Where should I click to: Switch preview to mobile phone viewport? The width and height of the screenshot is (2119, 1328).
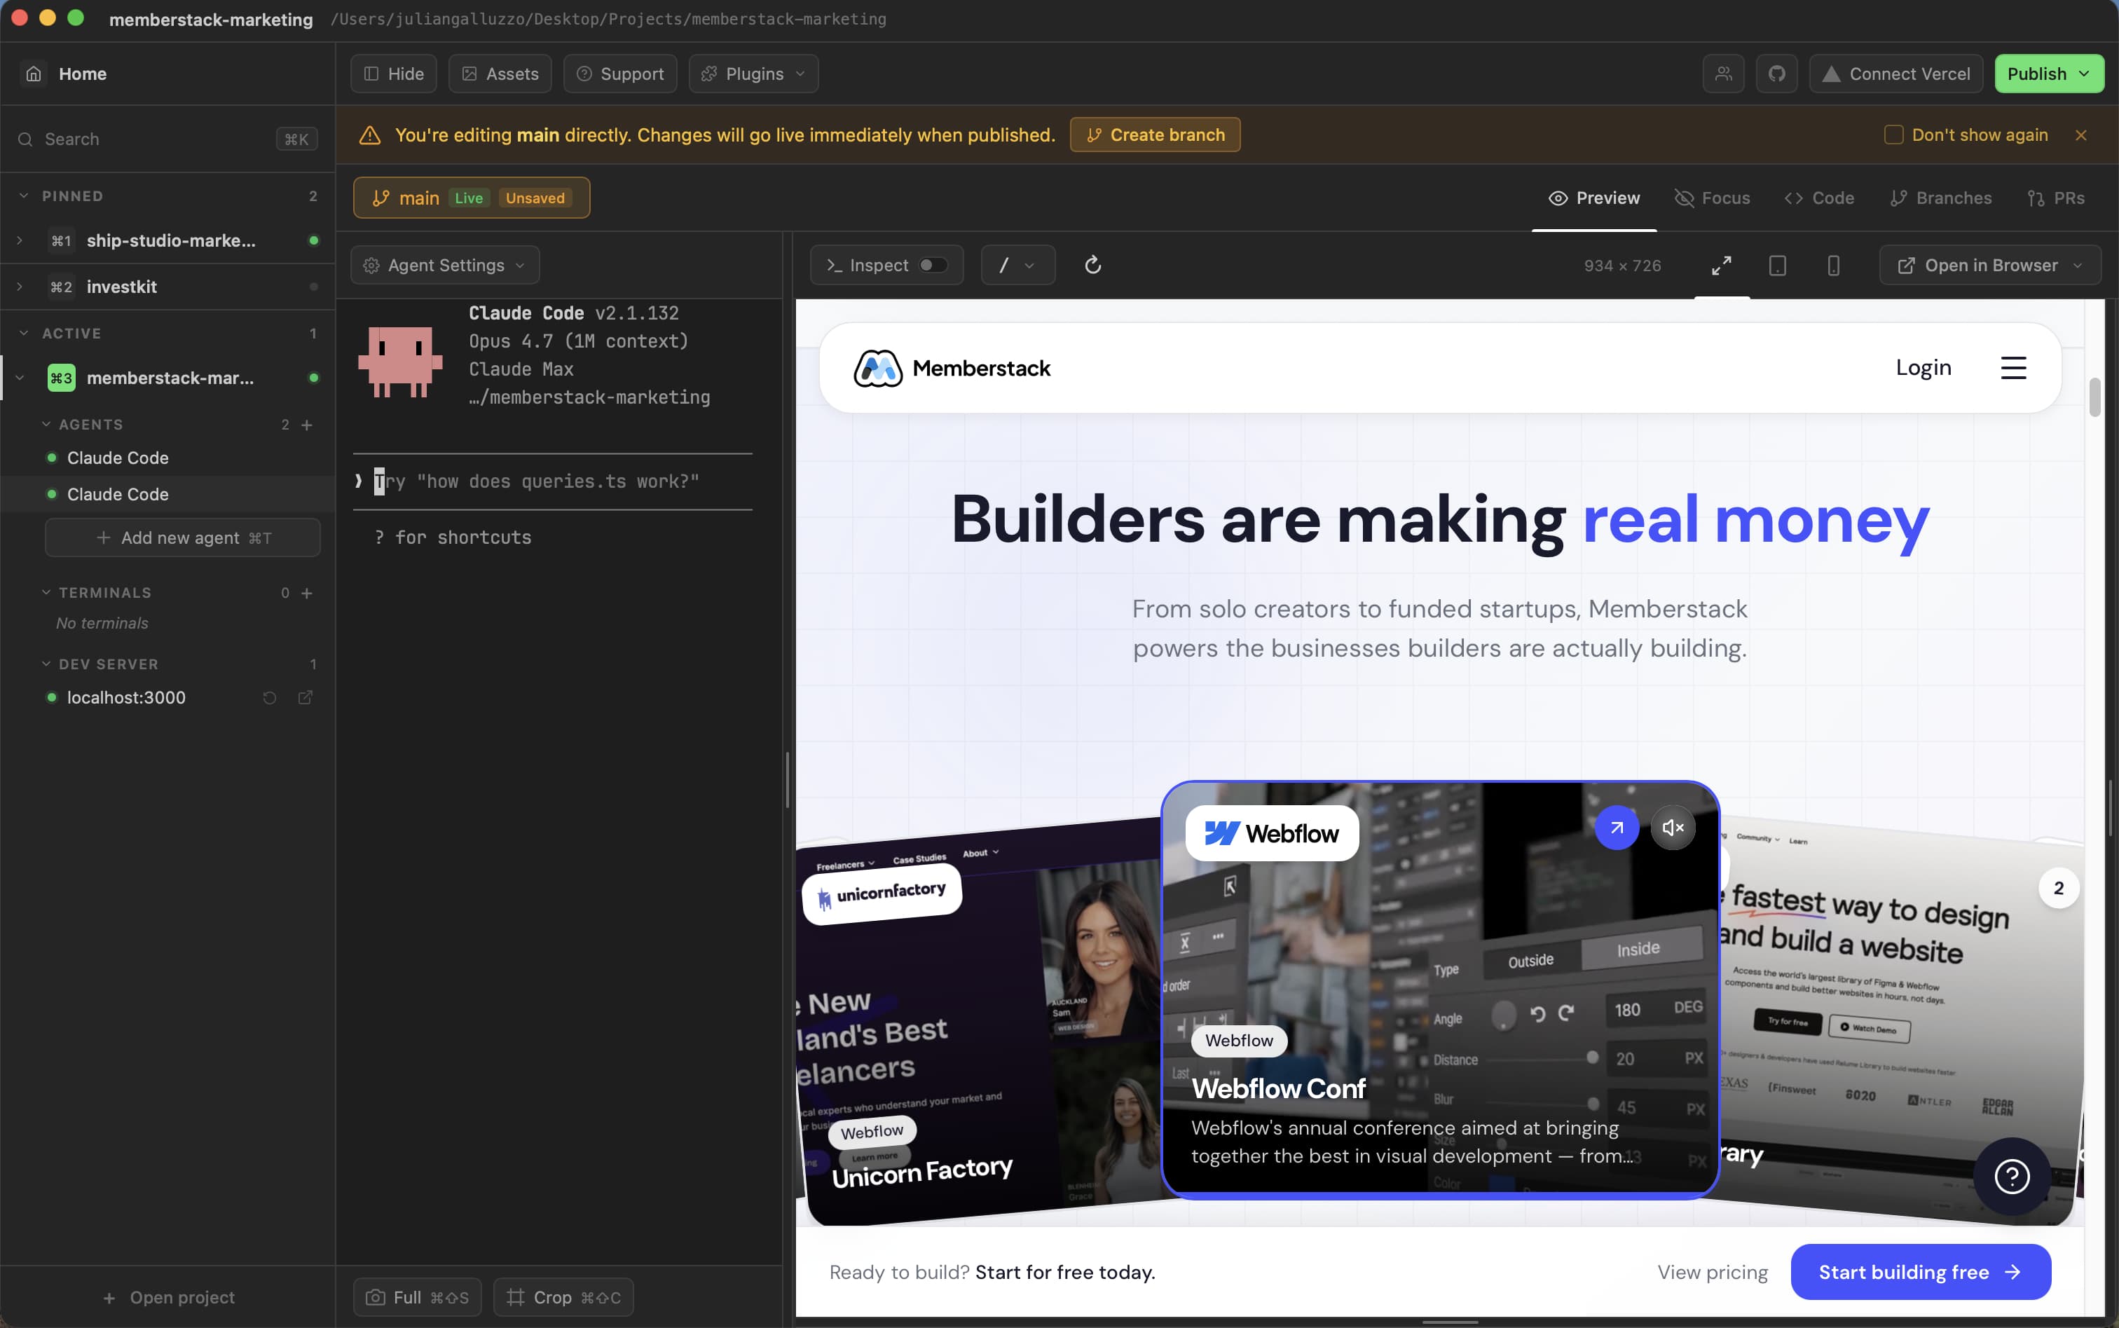pos(1834,265)
